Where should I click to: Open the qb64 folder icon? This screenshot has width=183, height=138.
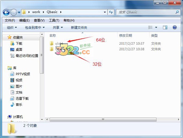(x=52, y=43)
